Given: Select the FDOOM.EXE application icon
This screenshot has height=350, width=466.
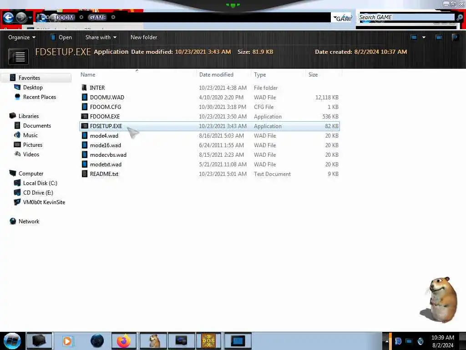Looking at the screenshot, I should pyautogui.click(x=85, y=116).
